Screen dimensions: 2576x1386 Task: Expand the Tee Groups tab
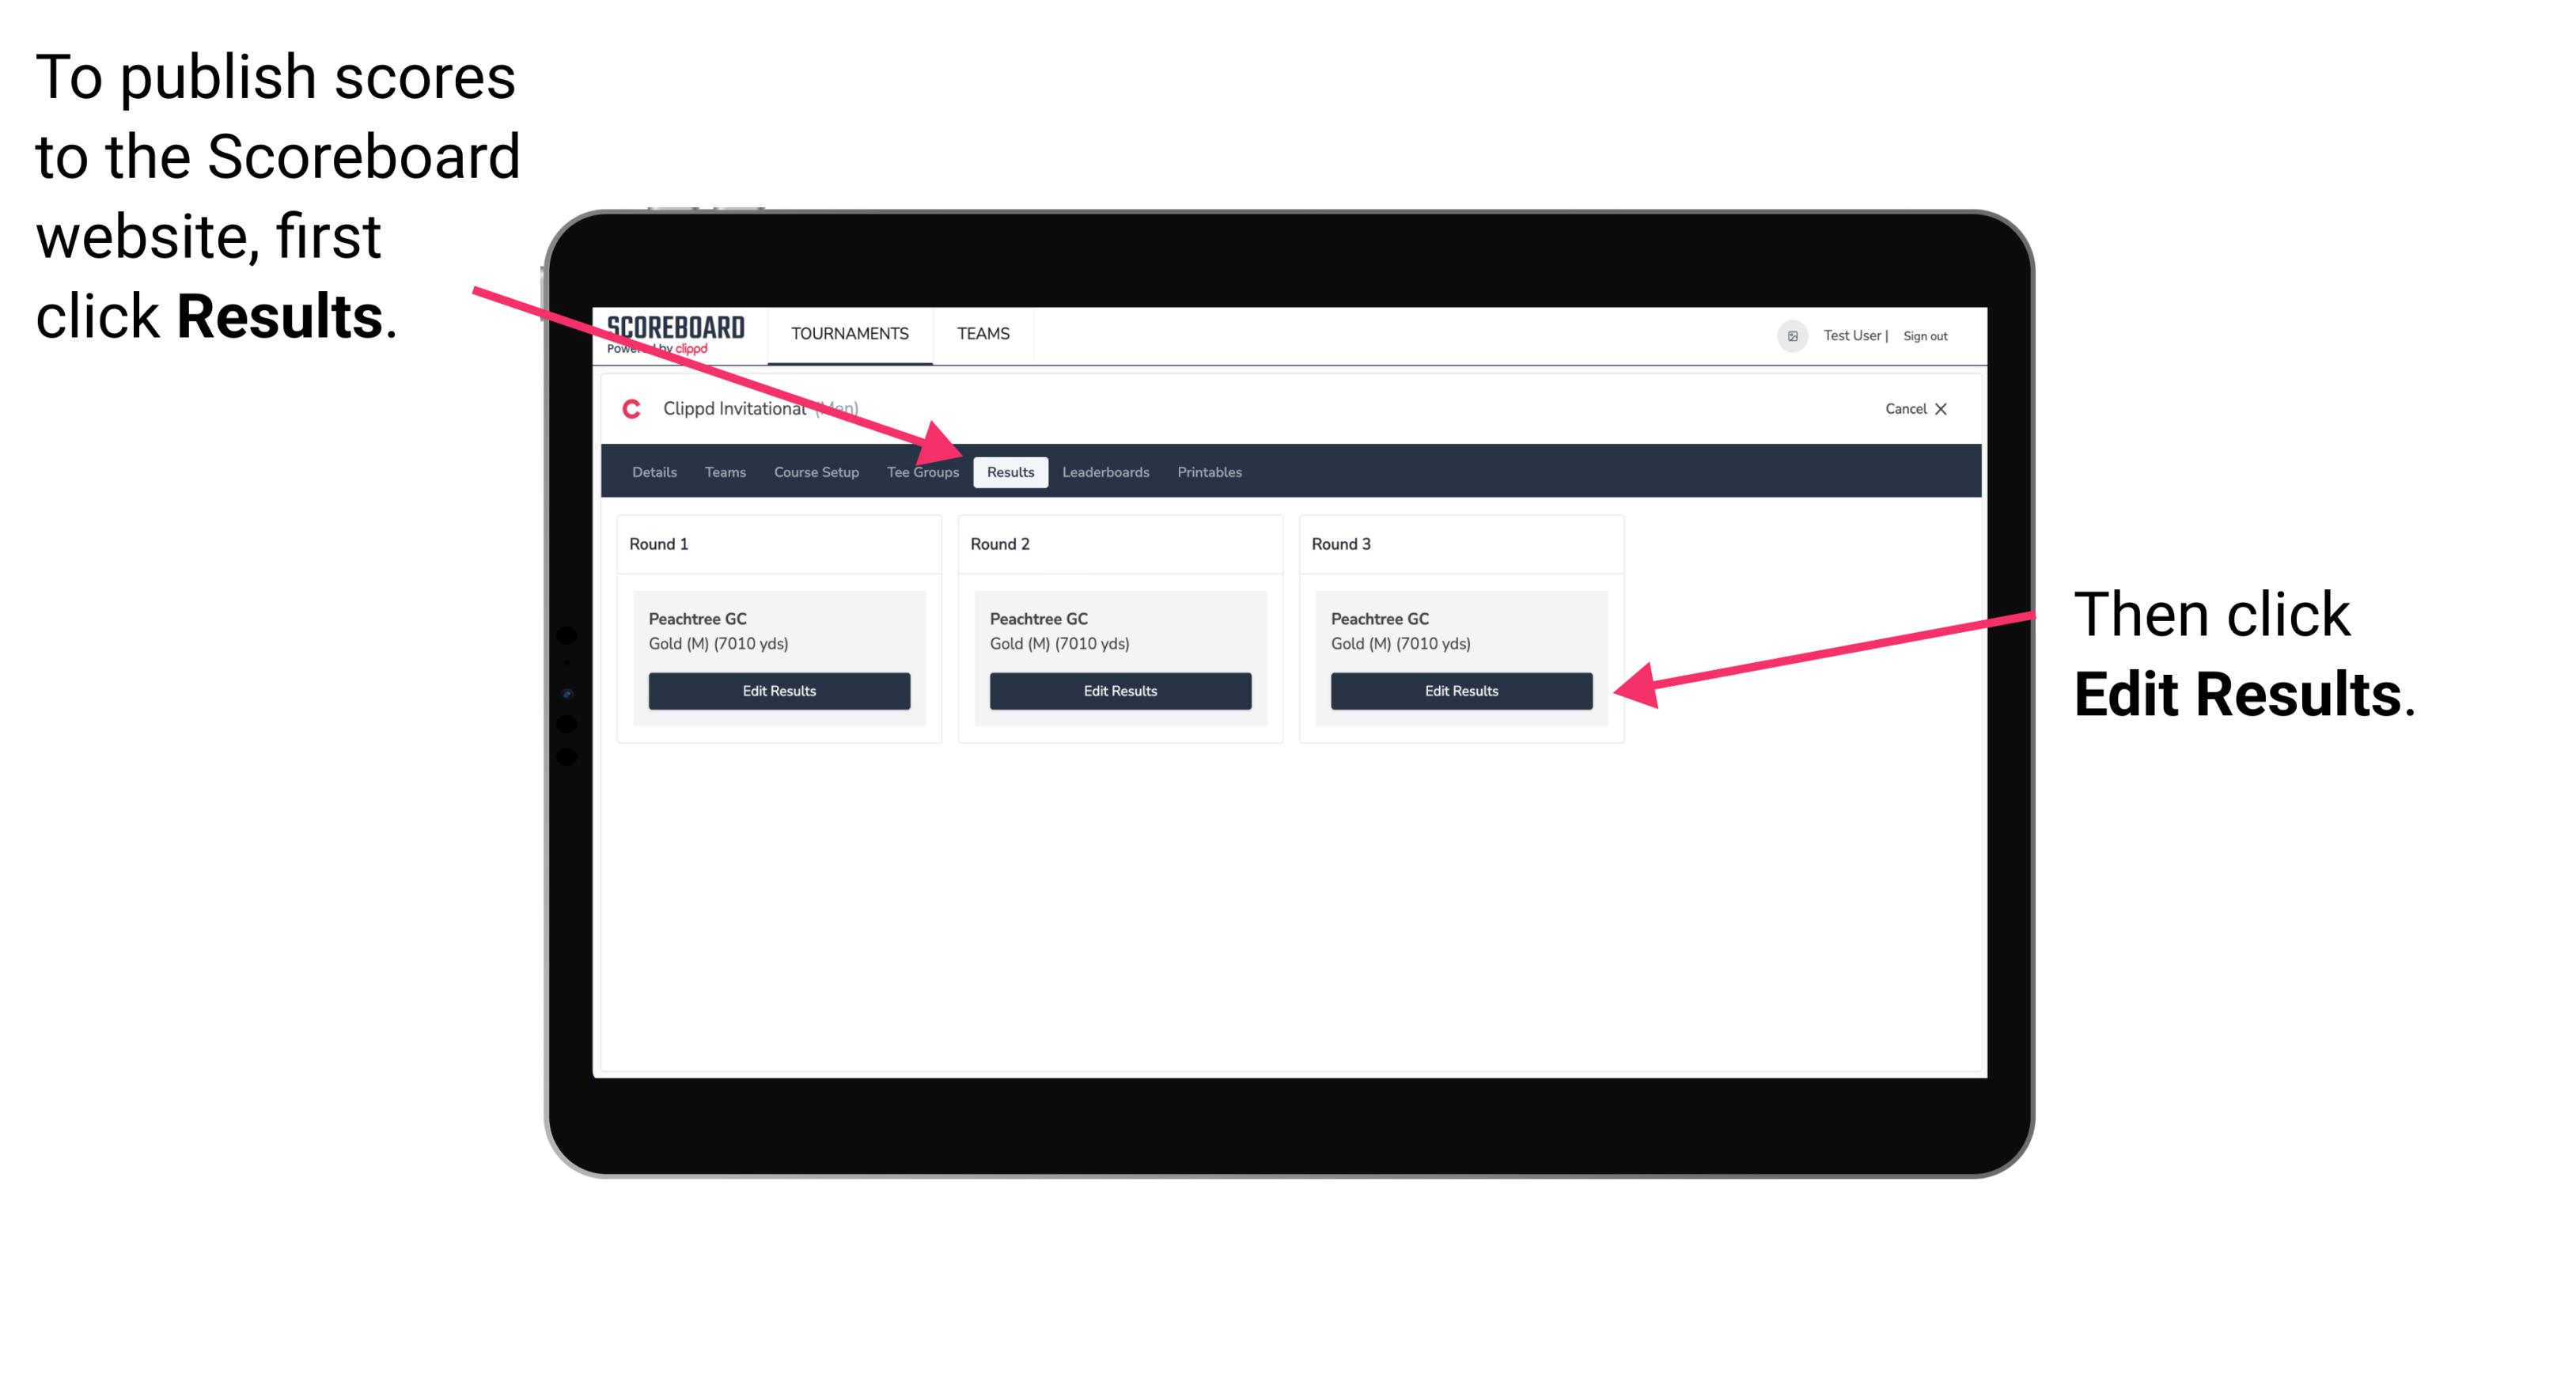pos(920,471)
